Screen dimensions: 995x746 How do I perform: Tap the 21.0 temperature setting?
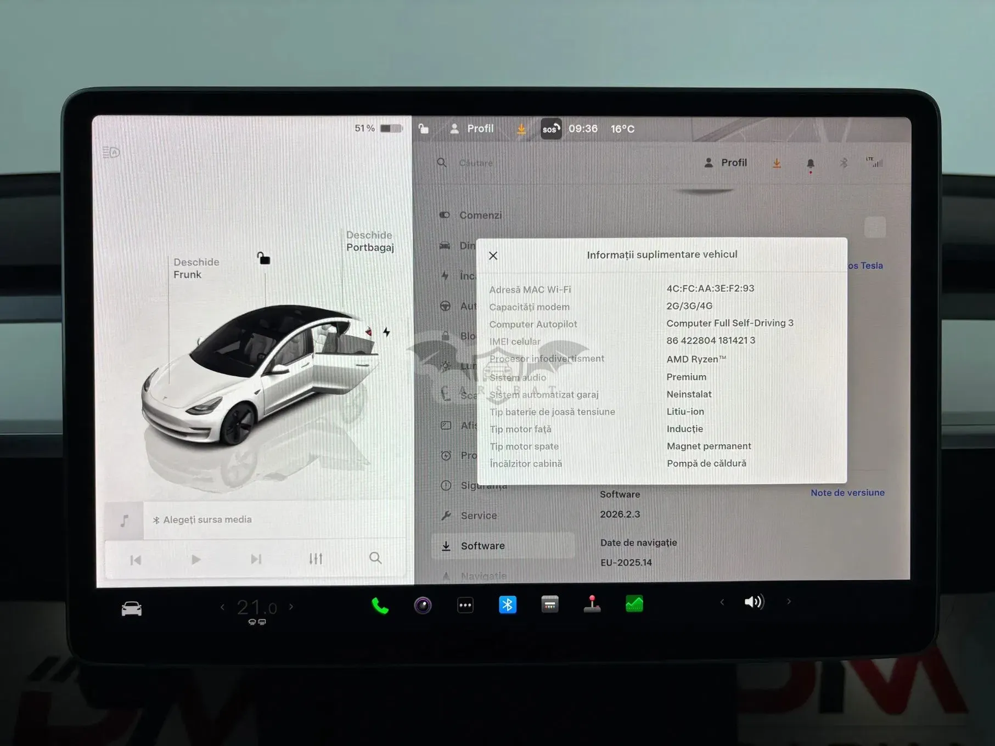click(257, 607)
